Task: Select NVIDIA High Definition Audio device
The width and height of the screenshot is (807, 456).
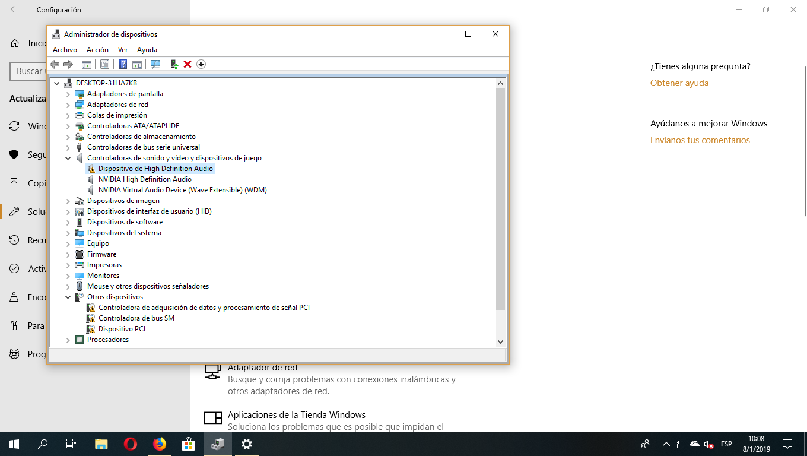Action: click(145, 179)
